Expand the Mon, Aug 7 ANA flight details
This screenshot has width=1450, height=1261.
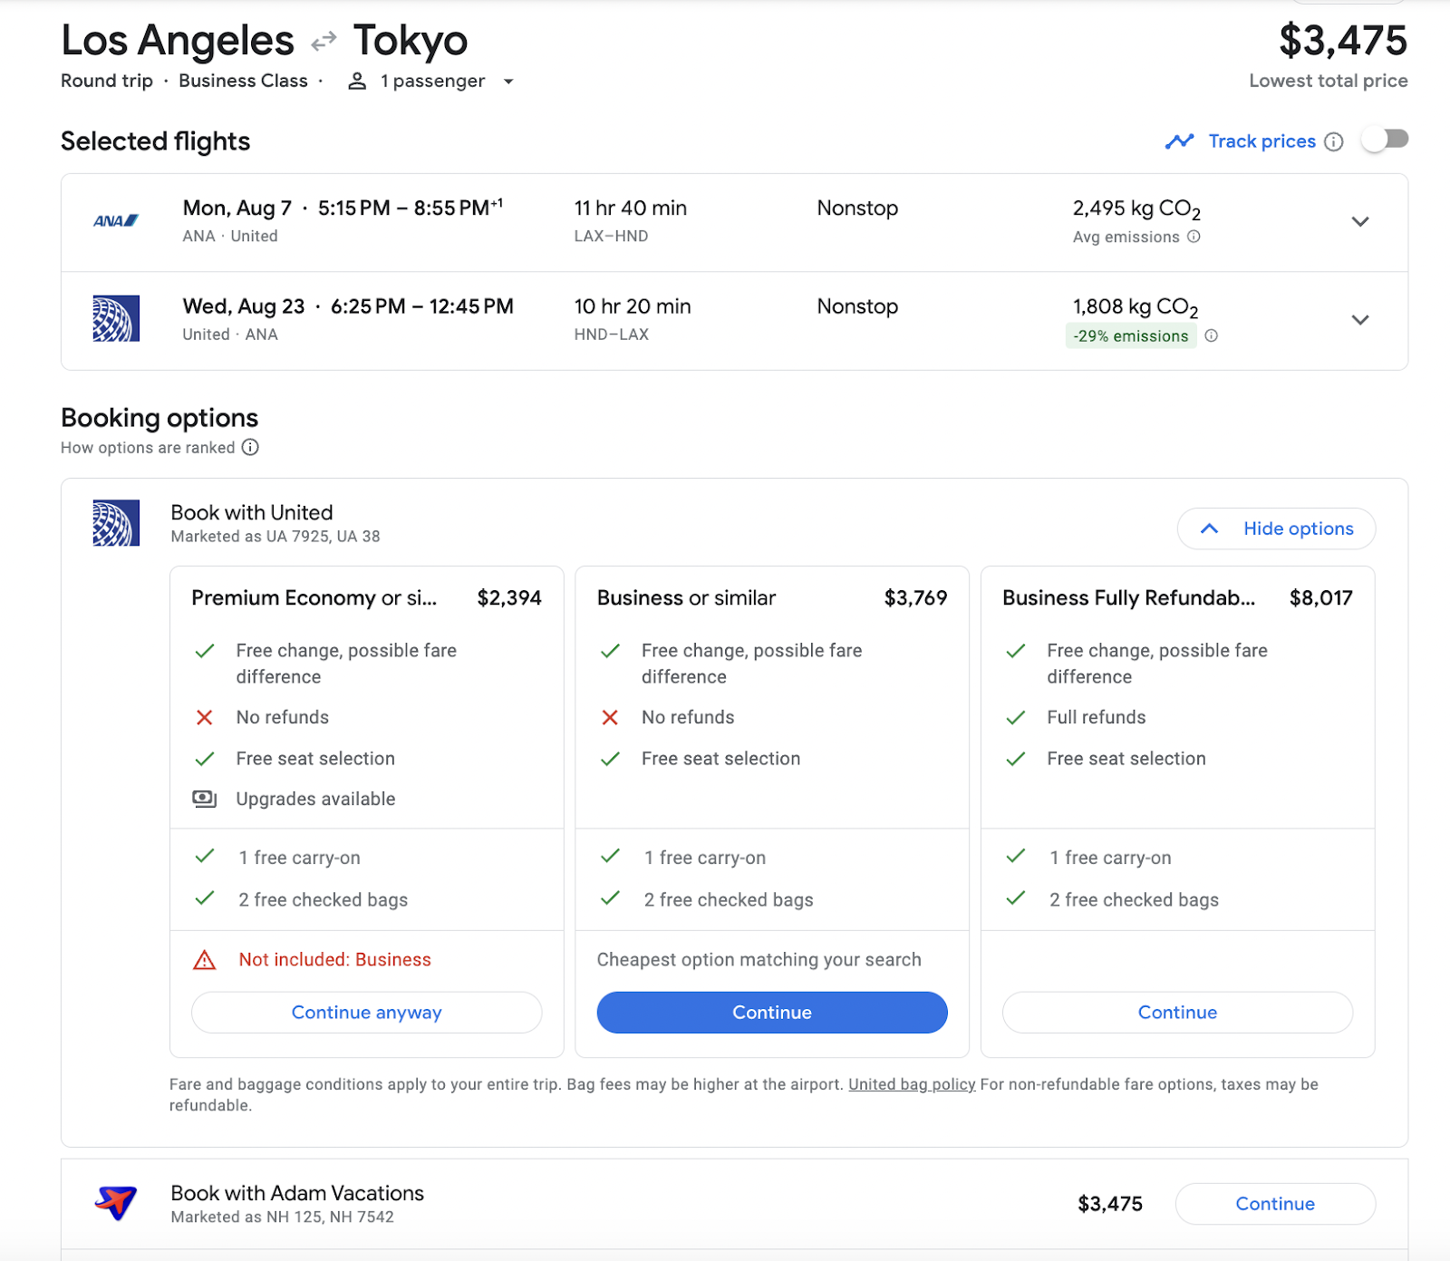[x=1359, y=222]
